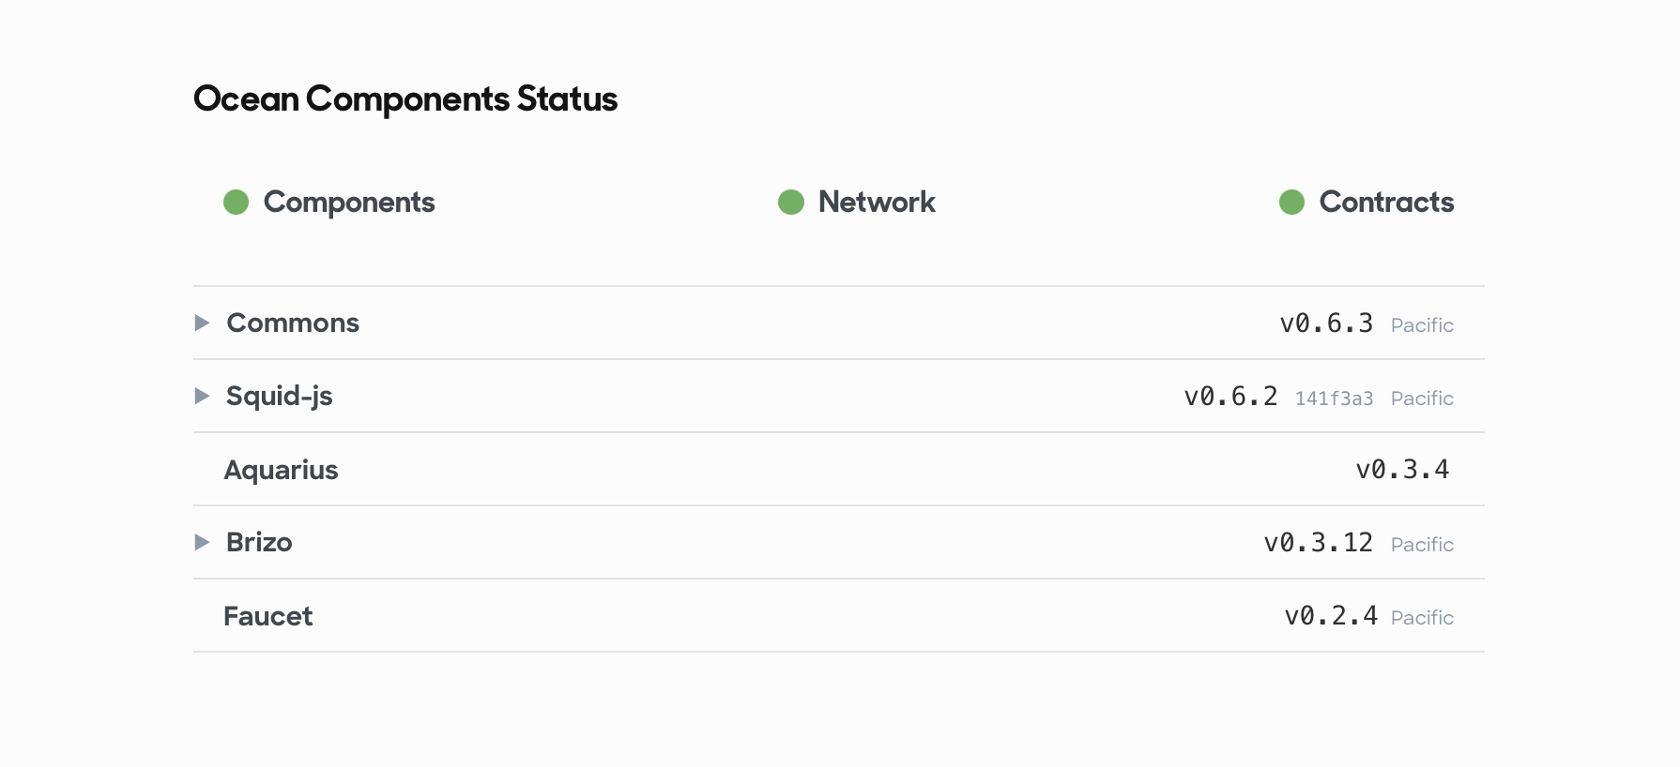Image resolution: width=1680 pixels, height=767 pixels.
Task: Click the Brizo component name
Action: (259, 542)
